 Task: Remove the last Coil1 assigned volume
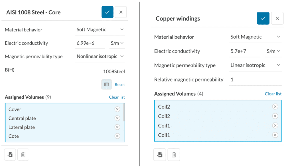[x=275, y=135]
